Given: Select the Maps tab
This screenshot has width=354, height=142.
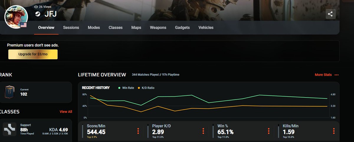Looking at the screenshot, I should tap(136, 27).
